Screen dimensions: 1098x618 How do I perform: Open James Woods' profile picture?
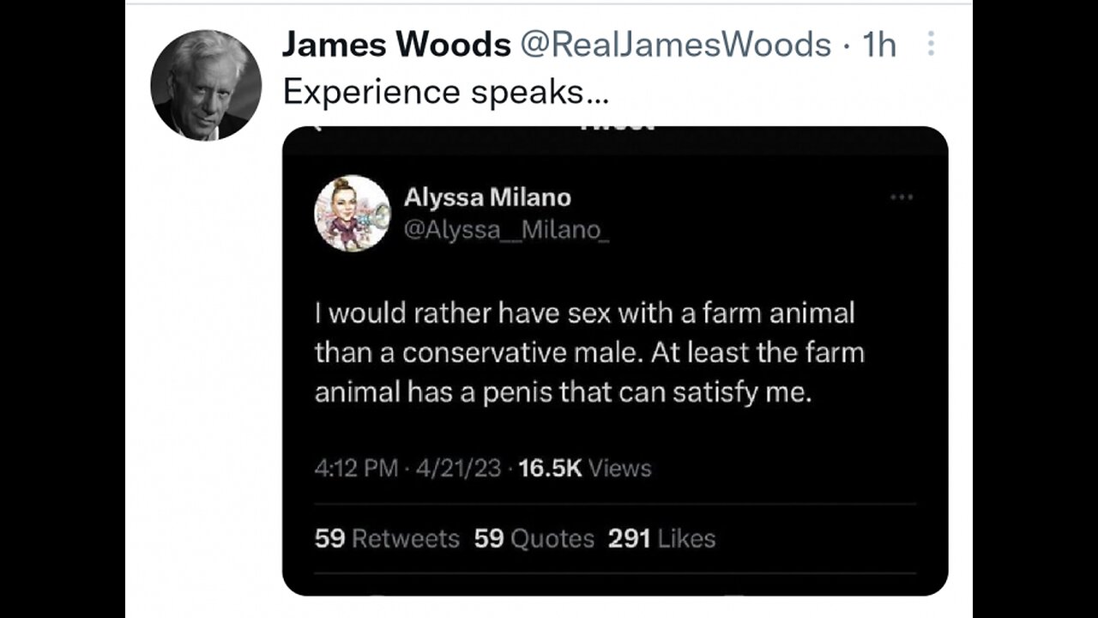click(206, 86)
